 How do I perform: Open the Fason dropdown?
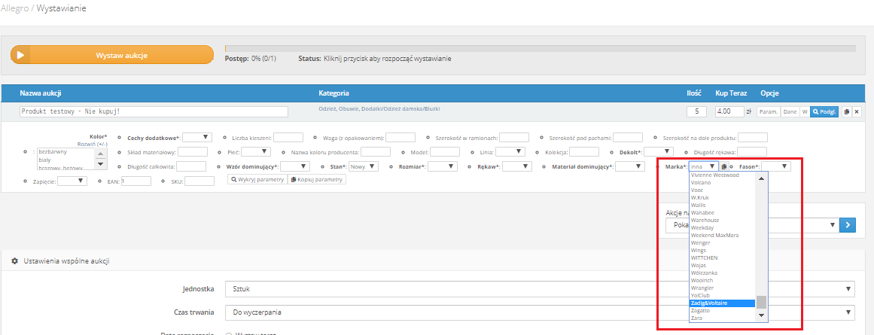tap(775, 166)
